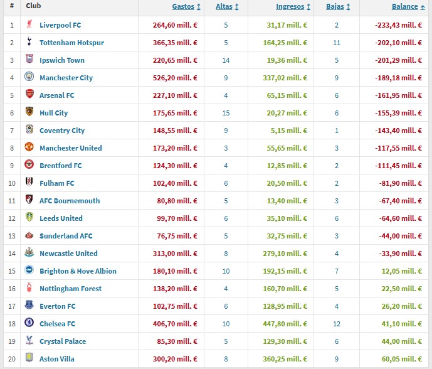Click Crystal Palace's 44,00 mill. € balance
Image resolution: width=432 pixels, height=369 pixels.
tap(402, 341)
